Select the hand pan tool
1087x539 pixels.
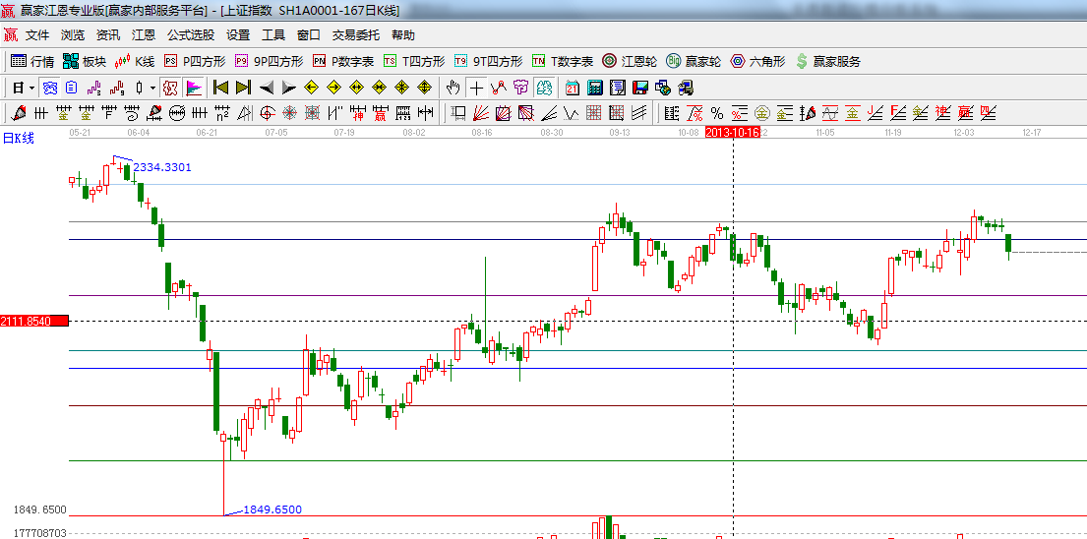tap(453, 88)
